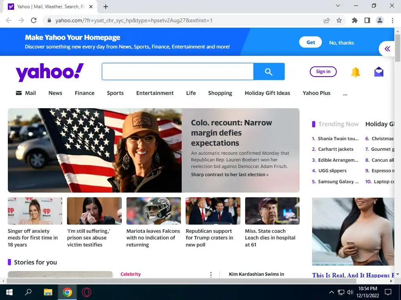Open Chrome's three-dot menu
401x300 pixels.
click(x=392, y=20)
